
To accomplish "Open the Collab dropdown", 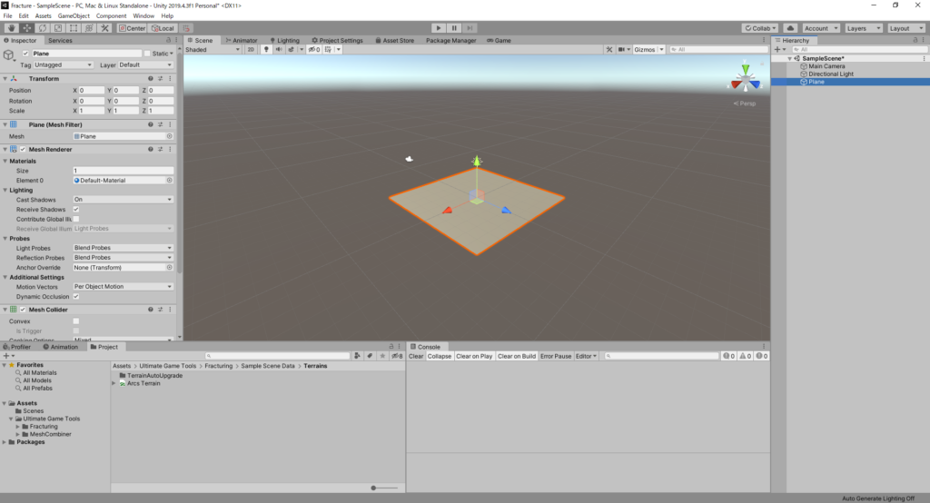I will point(760,28).
